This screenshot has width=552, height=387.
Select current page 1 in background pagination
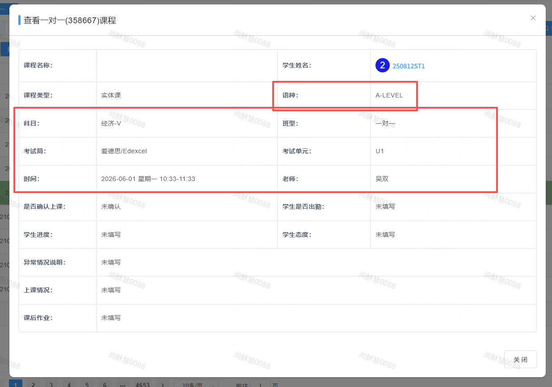[x=15, y=384]
